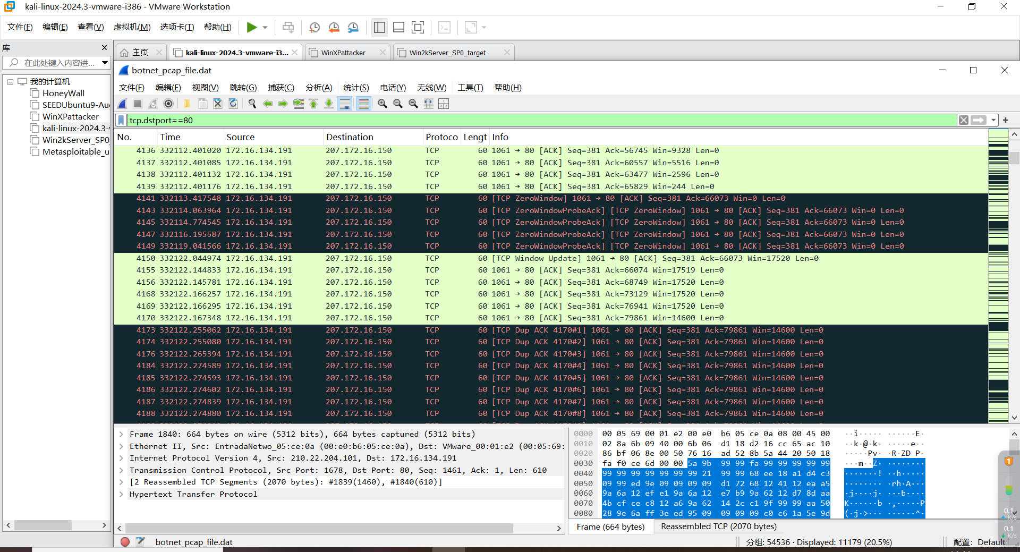Expand Ethernet II details row
This screenshot has height=552, width=1020.
[121, 446]
